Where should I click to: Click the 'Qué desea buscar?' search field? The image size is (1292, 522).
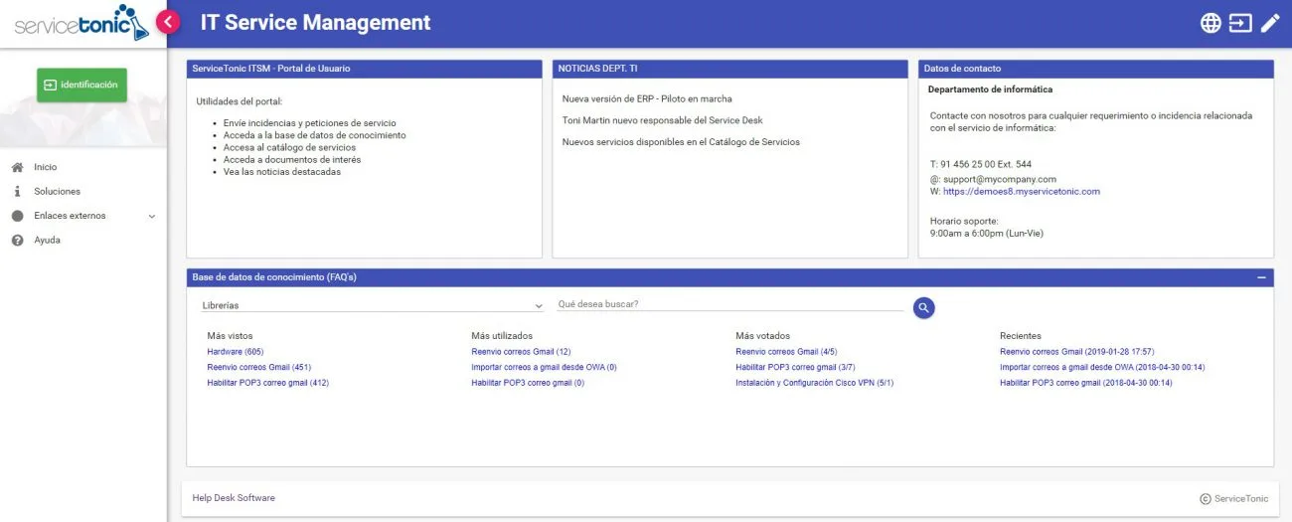point(730,304)
